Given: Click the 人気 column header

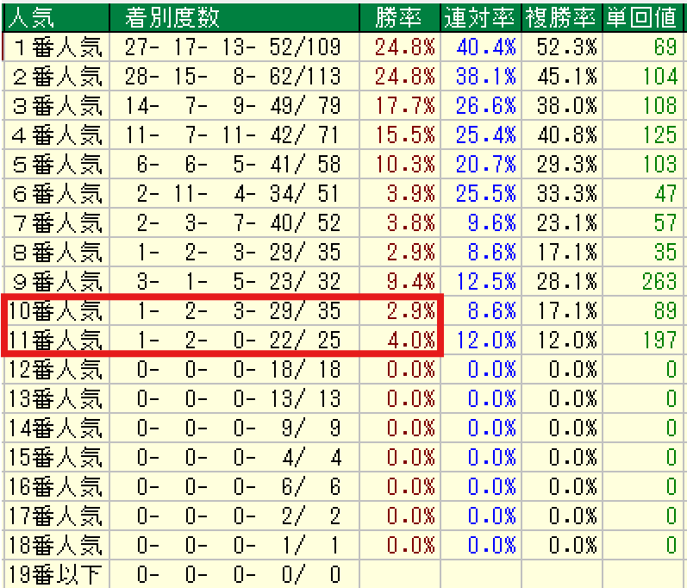Looking at the screenshot, I should [x=57, y=18].
